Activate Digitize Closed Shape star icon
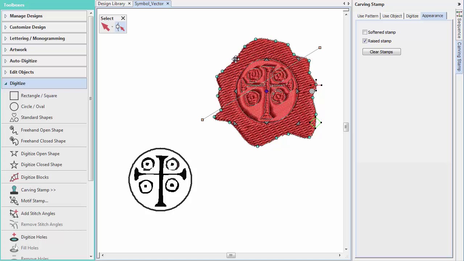 pyautogui.click(x=14, y=165)
